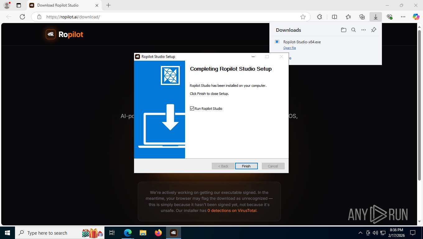Toggle Split screen icon in Edge toolbar
Image resolution: width=423 pixels, height=239 pixels.
tap(334, 17)
